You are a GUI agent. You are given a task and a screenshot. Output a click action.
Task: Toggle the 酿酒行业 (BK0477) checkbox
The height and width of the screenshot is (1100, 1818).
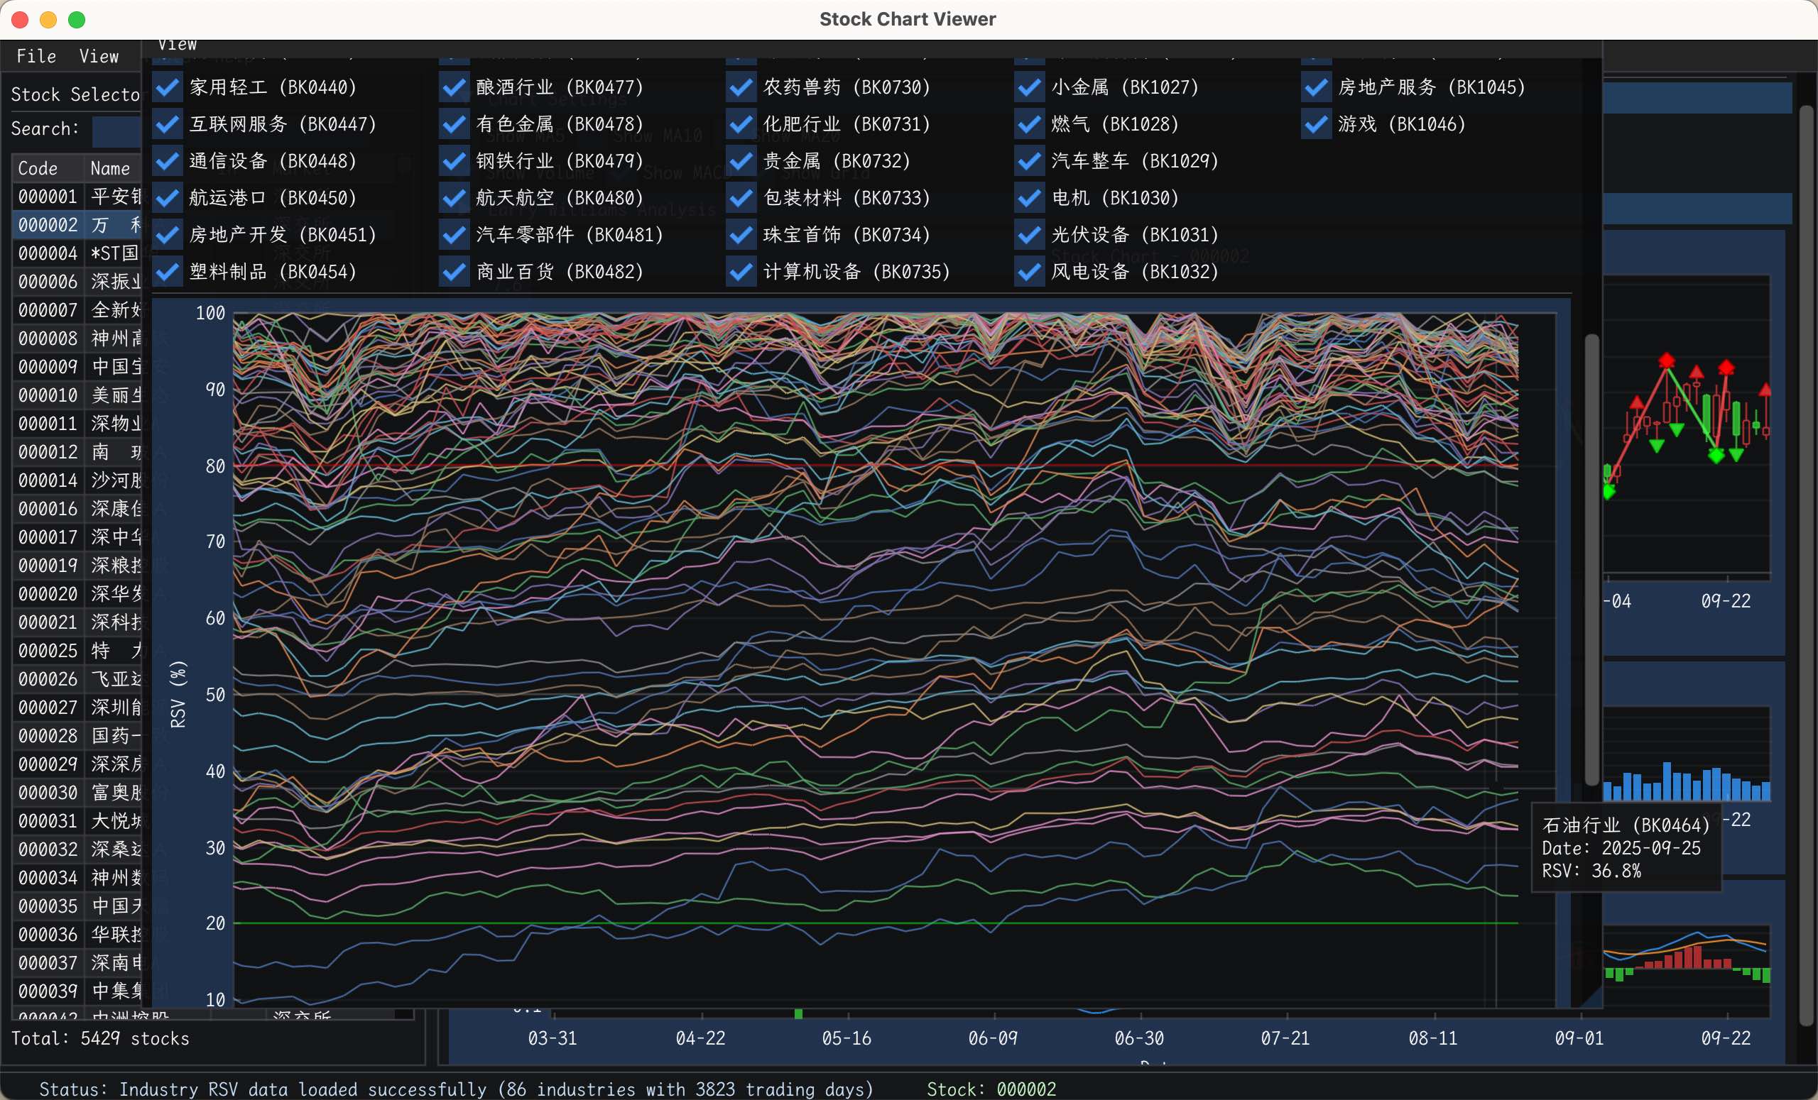click(454, 87)
